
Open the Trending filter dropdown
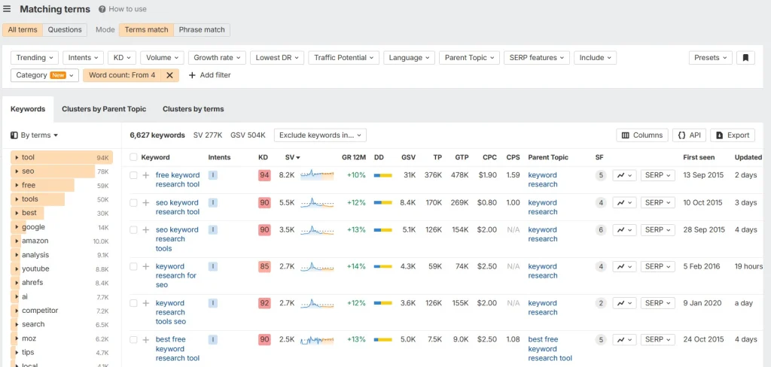[x=35, y=57]
